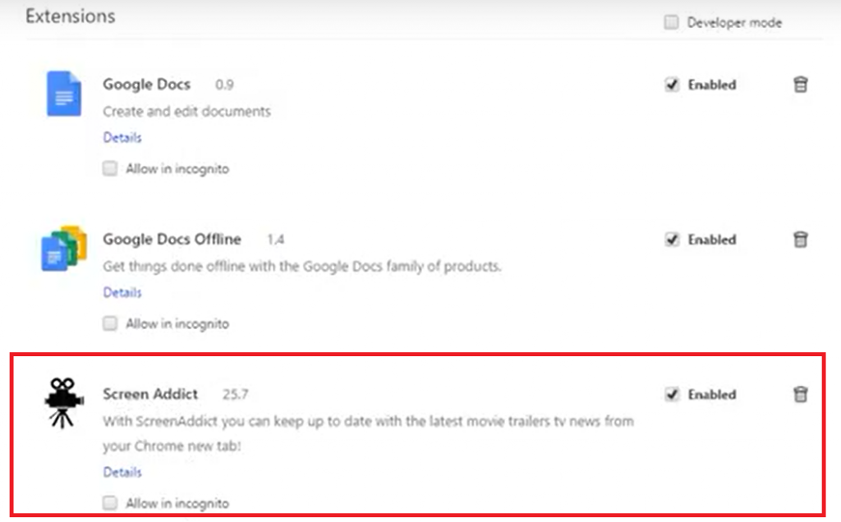Open Details link for Google Docs Offline

point(122,292)
